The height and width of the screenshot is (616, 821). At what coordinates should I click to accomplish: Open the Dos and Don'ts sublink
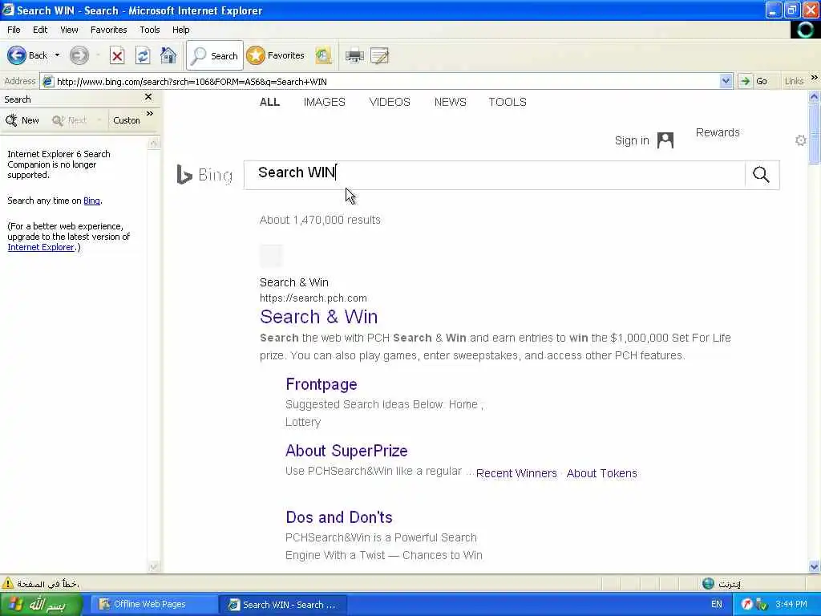(x=339, y=517)
